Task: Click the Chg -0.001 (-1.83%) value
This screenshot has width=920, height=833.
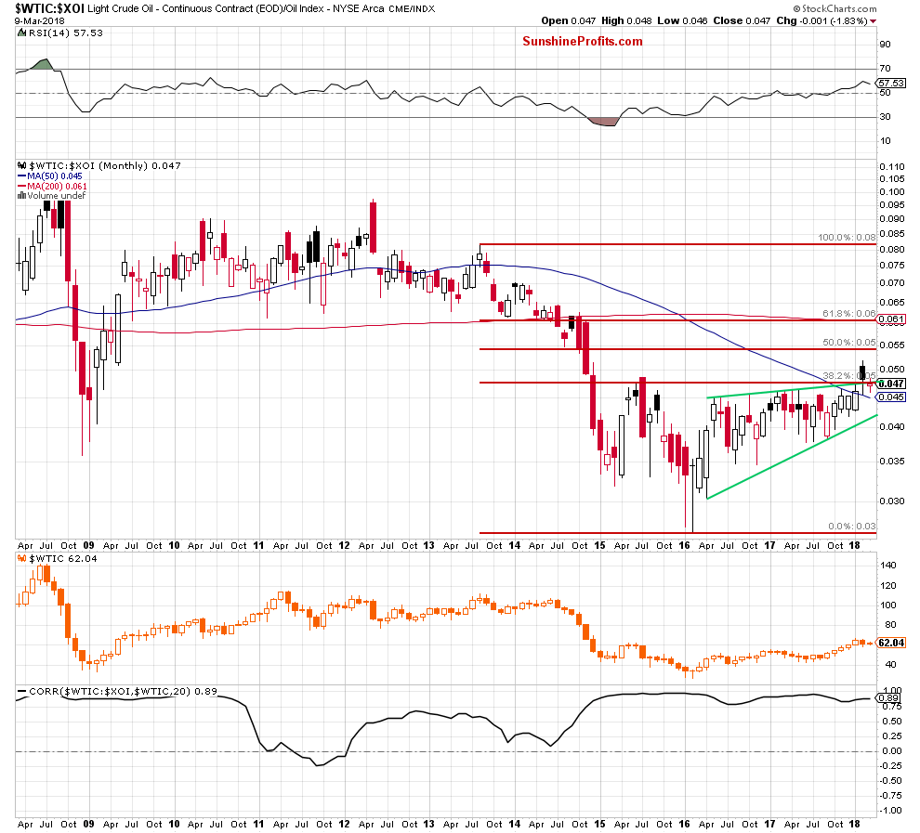Action: [821, 20]
